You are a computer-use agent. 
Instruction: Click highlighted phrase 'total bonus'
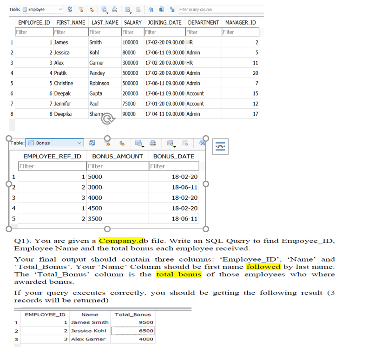(x=179, y=275)
